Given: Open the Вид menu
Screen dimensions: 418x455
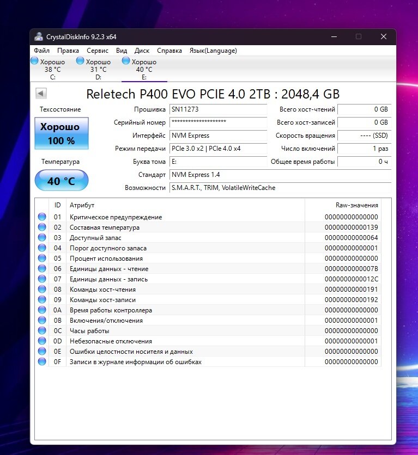Looking at the screenshot, I should click(x=122, y=51).
